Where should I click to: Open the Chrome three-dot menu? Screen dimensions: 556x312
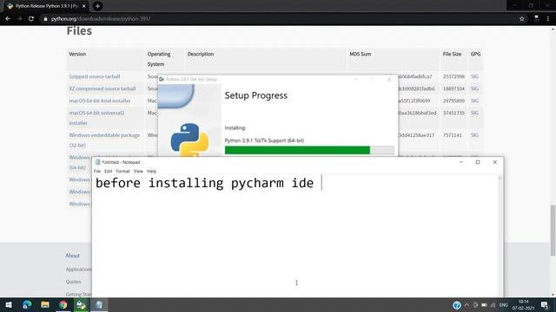click(548, 19)
